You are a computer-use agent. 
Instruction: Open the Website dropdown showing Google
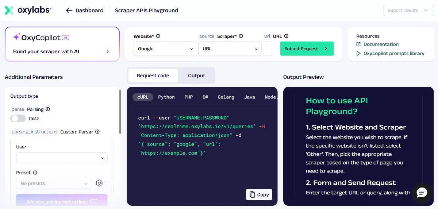click(165, 49)
